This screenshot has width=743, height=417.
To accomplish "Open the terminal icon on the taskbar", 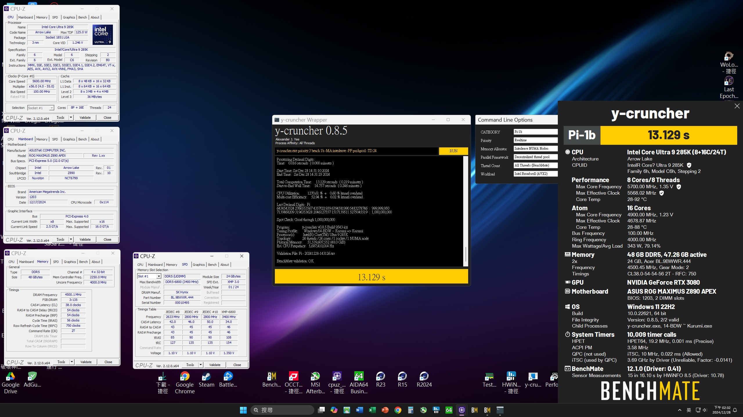I will (500, 410).
